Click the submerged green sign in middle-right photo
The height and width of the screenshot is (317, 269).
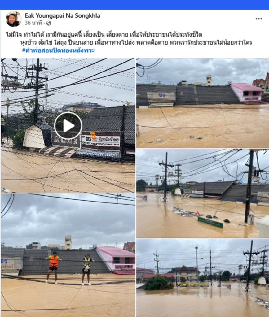coord(210,222)
